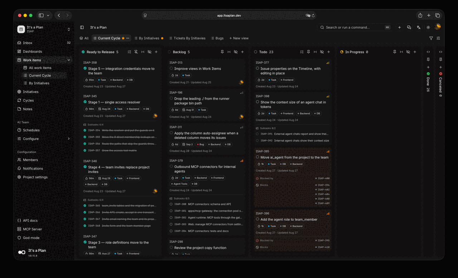Expand the Configure sidebar submenu
Image resolution: width=458 pixels, height=278 pixels.
coord(69,139)
